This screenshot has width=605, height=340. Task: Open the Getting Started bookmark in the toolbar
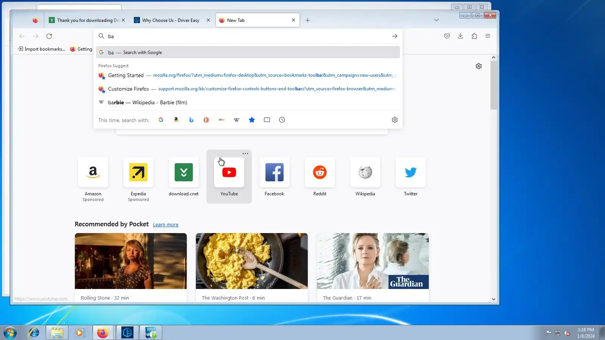[81, 49]
